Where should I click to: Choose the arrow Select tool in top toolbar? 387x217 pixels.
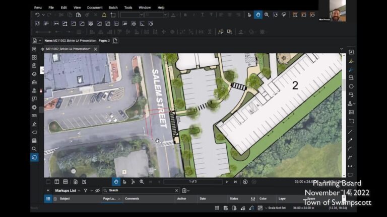click(249, 15)
